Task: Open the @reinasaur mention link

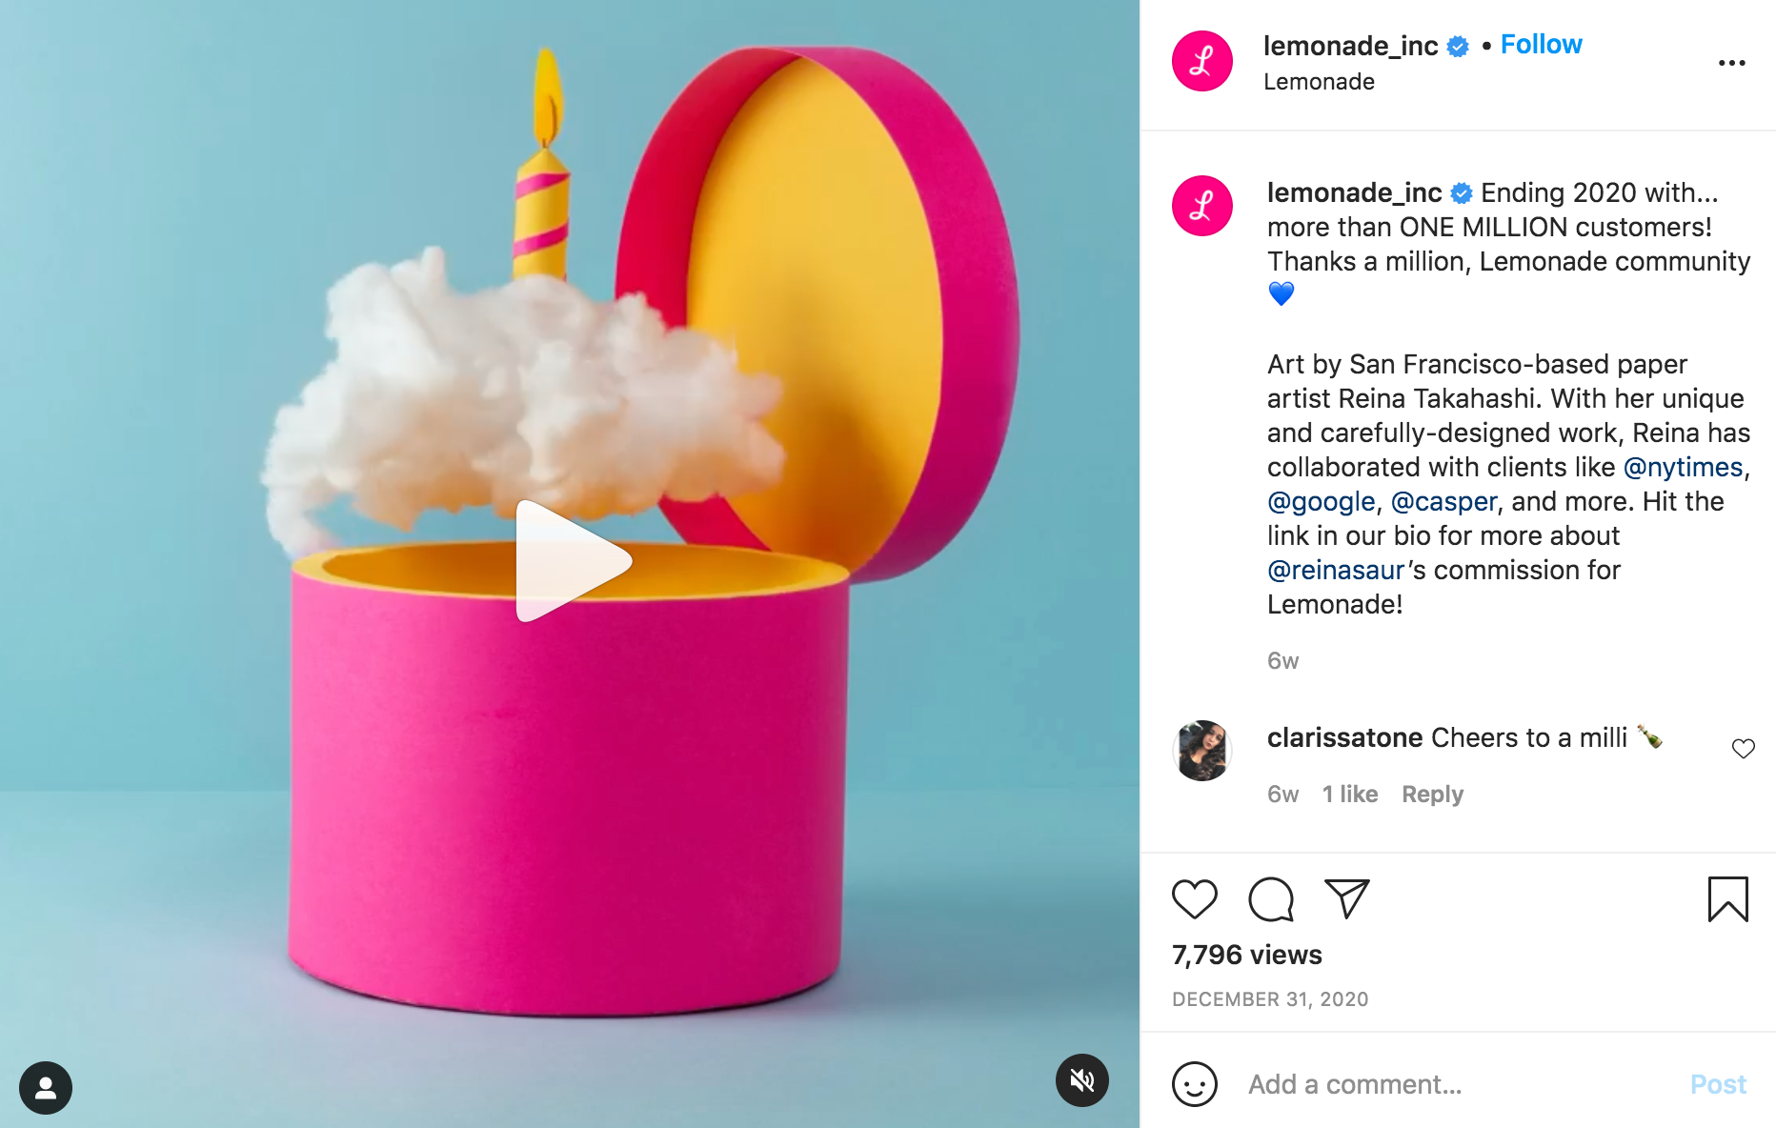Action: point(1336,570)
